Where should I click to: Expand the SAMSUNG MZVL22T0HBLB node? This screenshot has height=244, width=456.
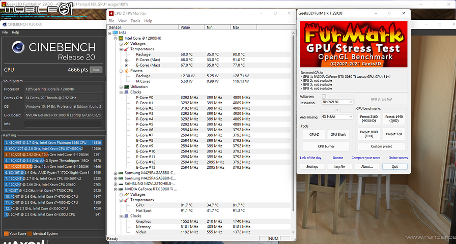coord(116,184)
